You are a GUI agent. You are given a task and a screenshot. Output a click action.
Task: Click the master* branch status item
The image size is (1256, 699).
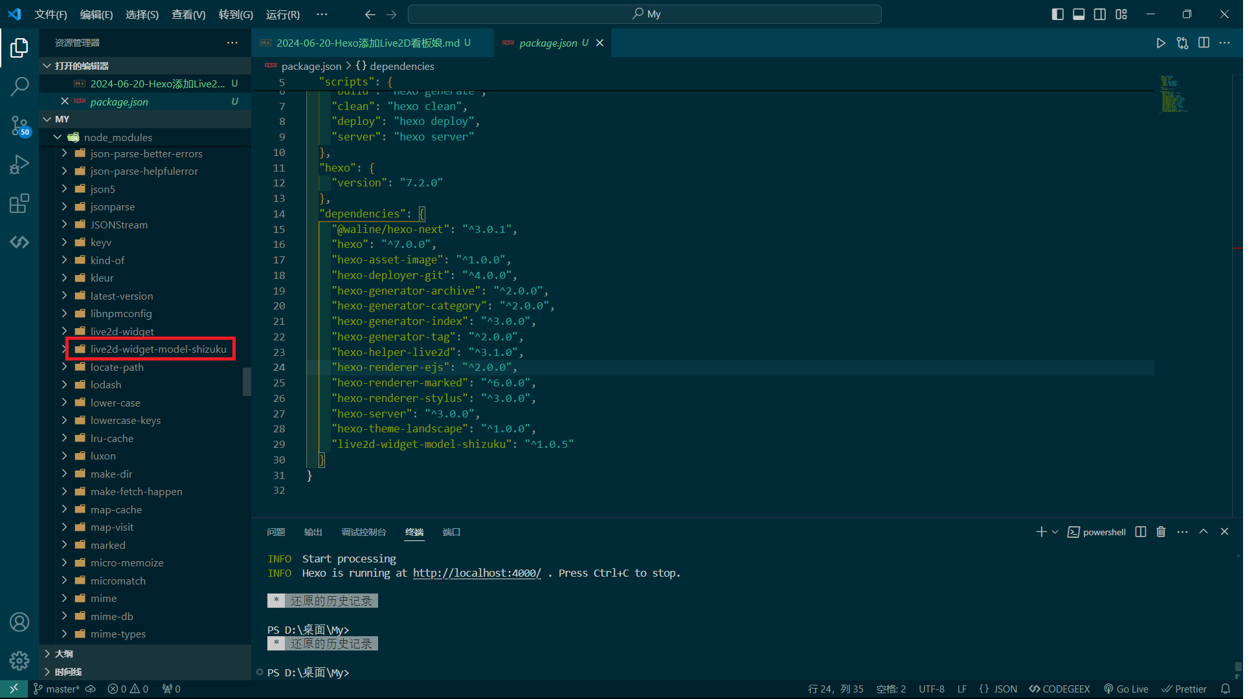(x=56, y=689)
